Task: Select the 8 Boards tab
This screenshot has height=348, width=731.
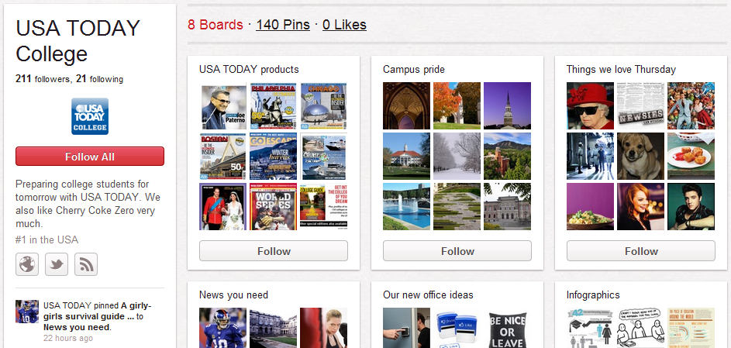Action: click(x=216, y=25)
